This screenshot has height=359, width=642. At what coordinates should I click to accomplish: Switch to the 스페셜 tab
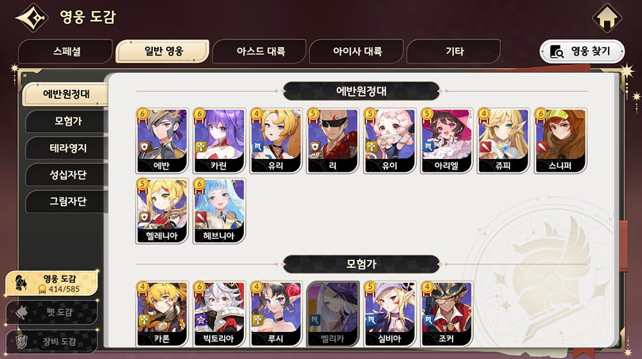[x=65, y=51]
